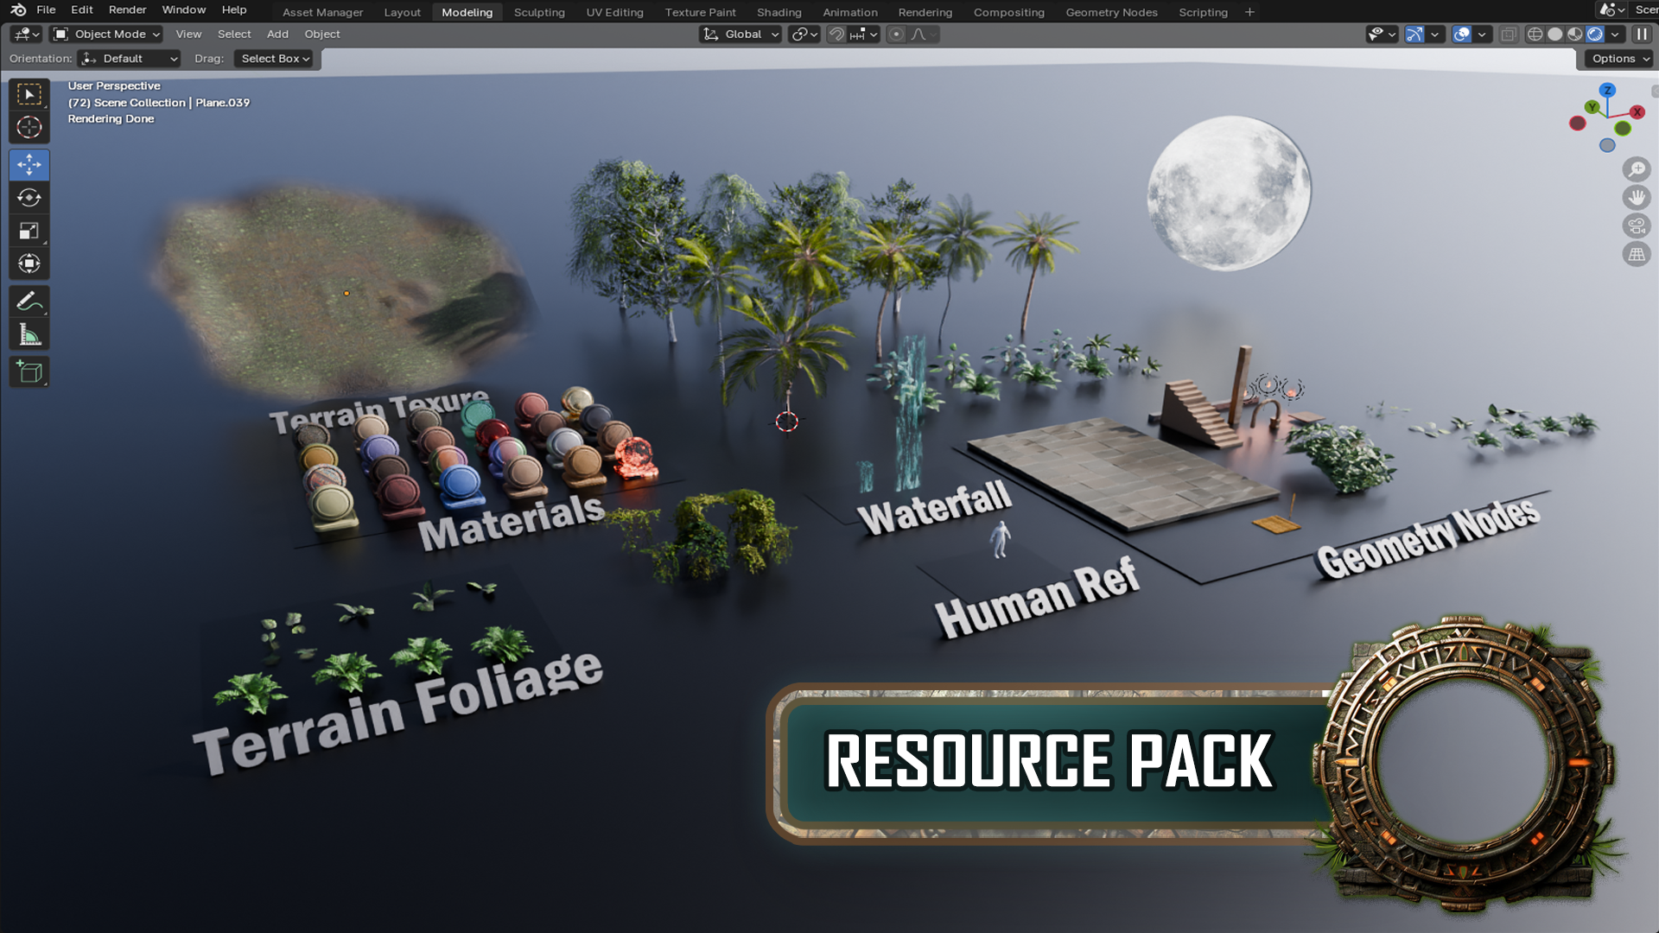Image resolution: width=1659 pixels, height=933 pixels.
Task: Open object visibility and selectability dropdown
Action: [x=1382, y=35]
